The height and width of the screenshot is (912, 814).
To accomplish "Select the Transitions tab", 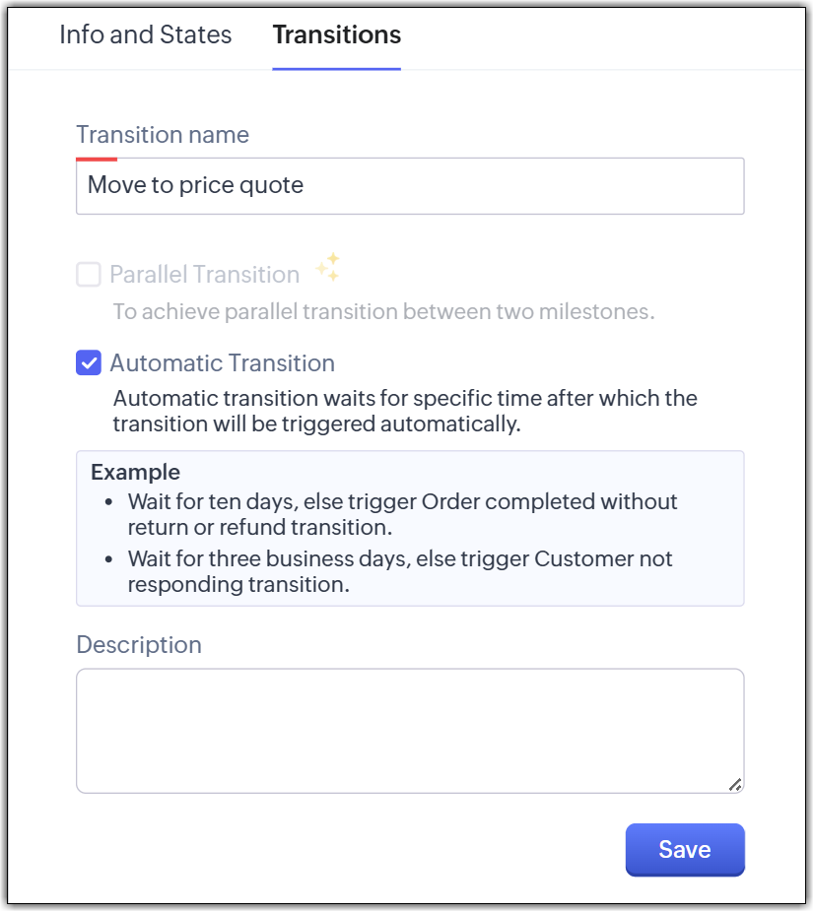I will click(336, 35).
